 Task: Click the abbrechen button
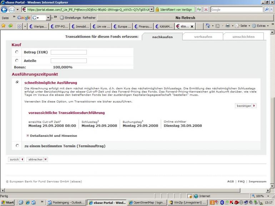(x=37, y=159)
